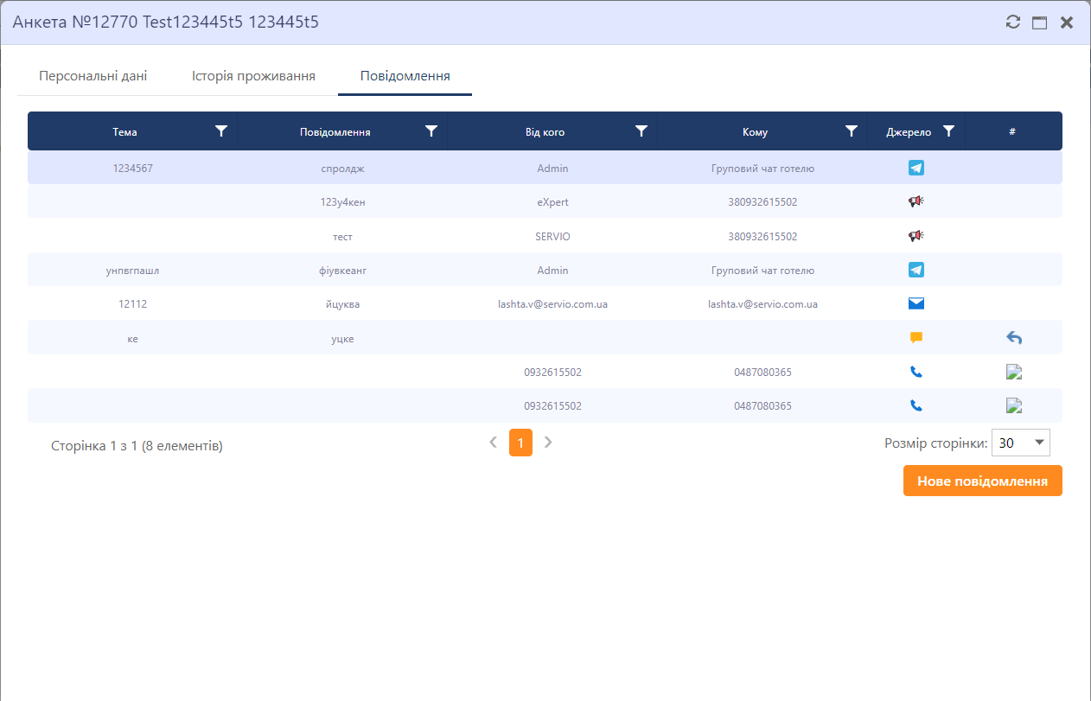The image size is (1091, 701).
Task: Refresh the form using the reload icon
Action: point(1013,22)
